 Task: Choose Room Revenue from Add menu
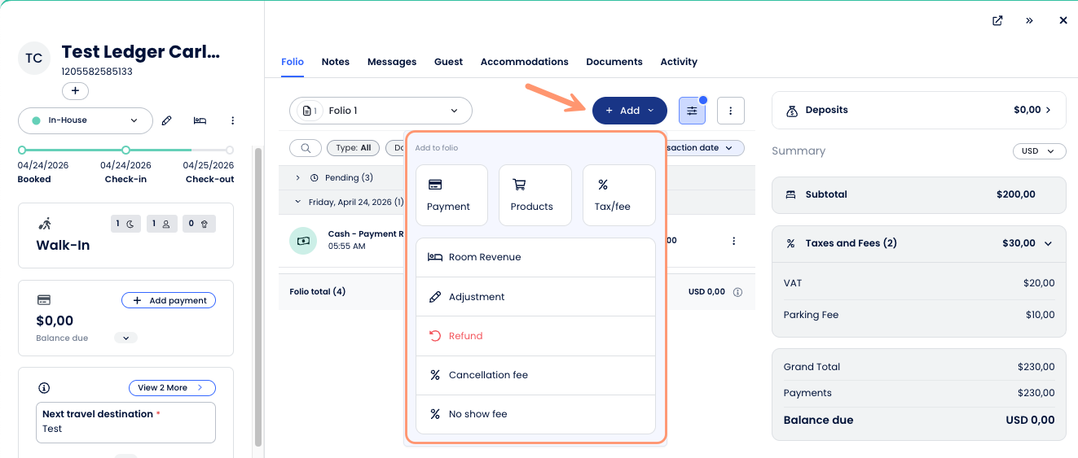(x=535, y=257)
